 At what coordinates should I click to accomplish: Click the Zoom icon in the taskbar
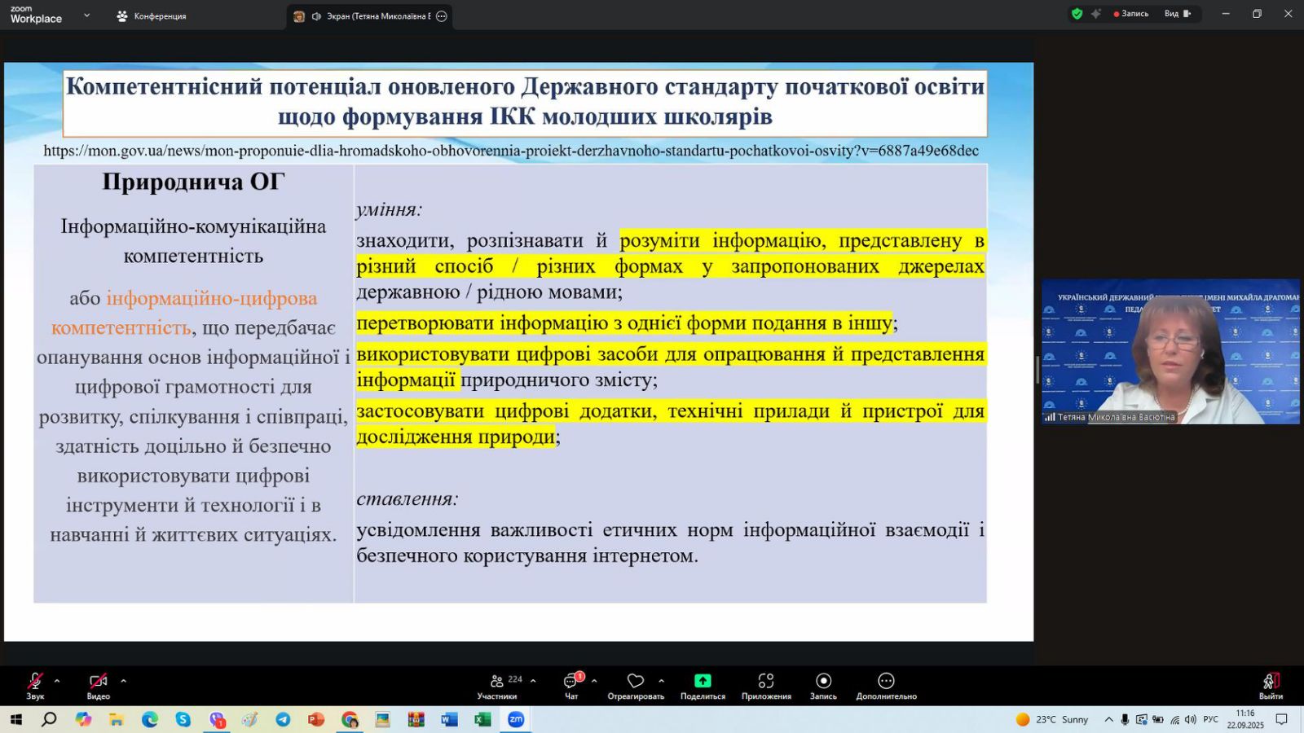(516, 719)
